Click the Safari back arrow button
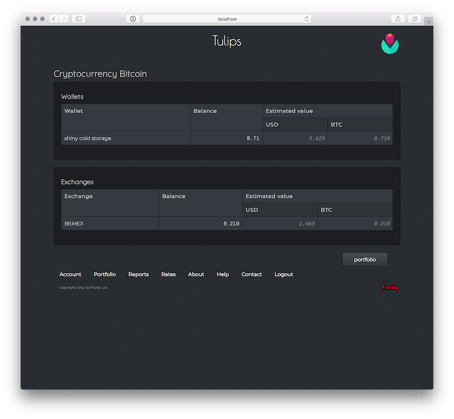Image resolution: width=454 pixels, height=419 pixels. tap(53, 19)
